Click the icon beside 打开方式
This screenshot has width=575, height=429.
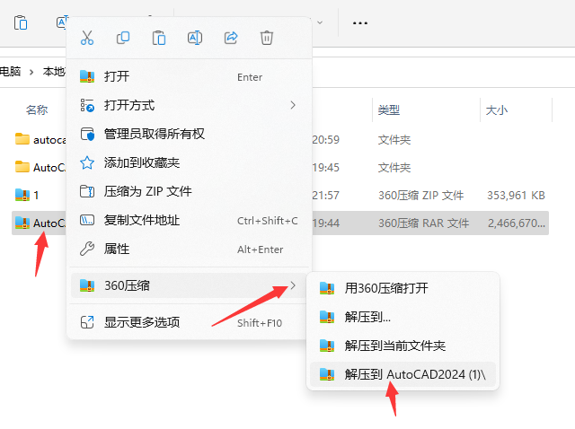point(87,106)
